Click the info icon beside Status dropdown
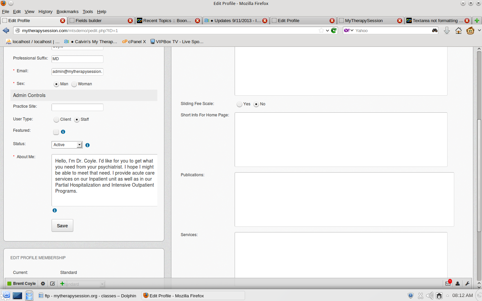Image resolution: width=482 pixels, height=301 pixels. [87, 145]
